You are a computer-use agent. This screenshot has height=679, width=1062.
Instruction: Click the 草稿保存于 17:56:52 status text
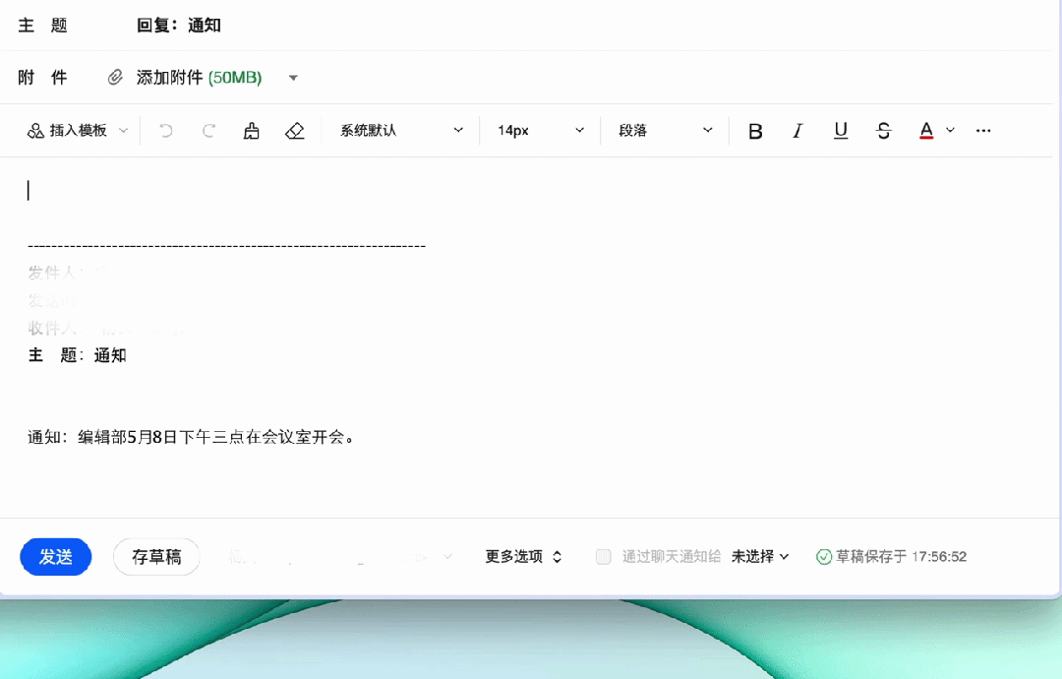tap(902, 556)
